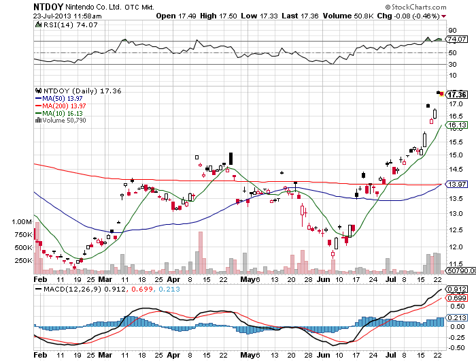Click the 90 level on RSI axis
476x361 pixels.
452,30
